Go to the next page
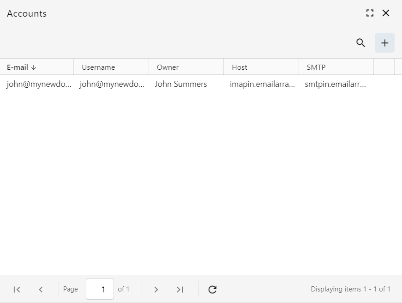Screen dimensions: 402x303 [x=156, y=289]
